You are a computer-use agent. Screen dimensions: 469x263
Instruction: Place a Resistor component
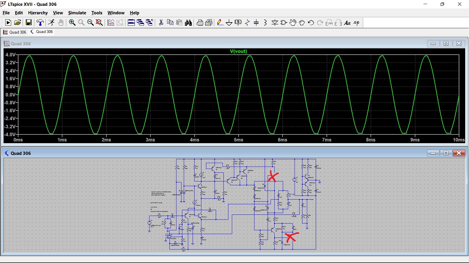click(x=247, y=23)
